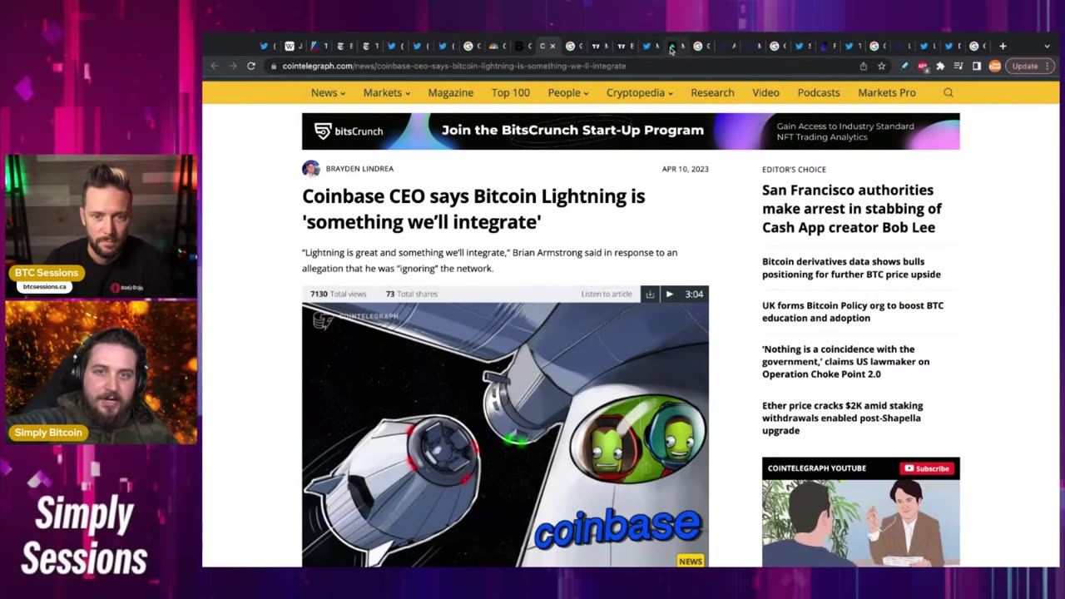This screenshot has width=1065, height=599.
Task: Switch to the NBC peacock tab
Action: [x=495, y=46]
